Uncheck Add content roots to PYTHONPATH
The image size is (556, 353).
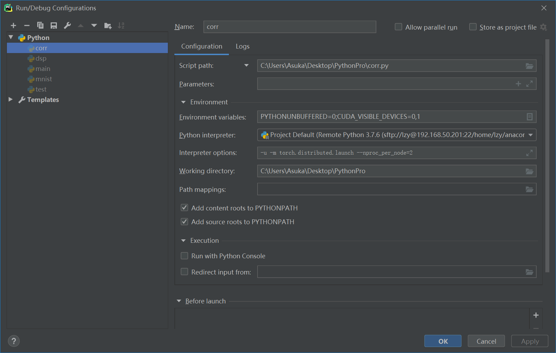[184, 208]
